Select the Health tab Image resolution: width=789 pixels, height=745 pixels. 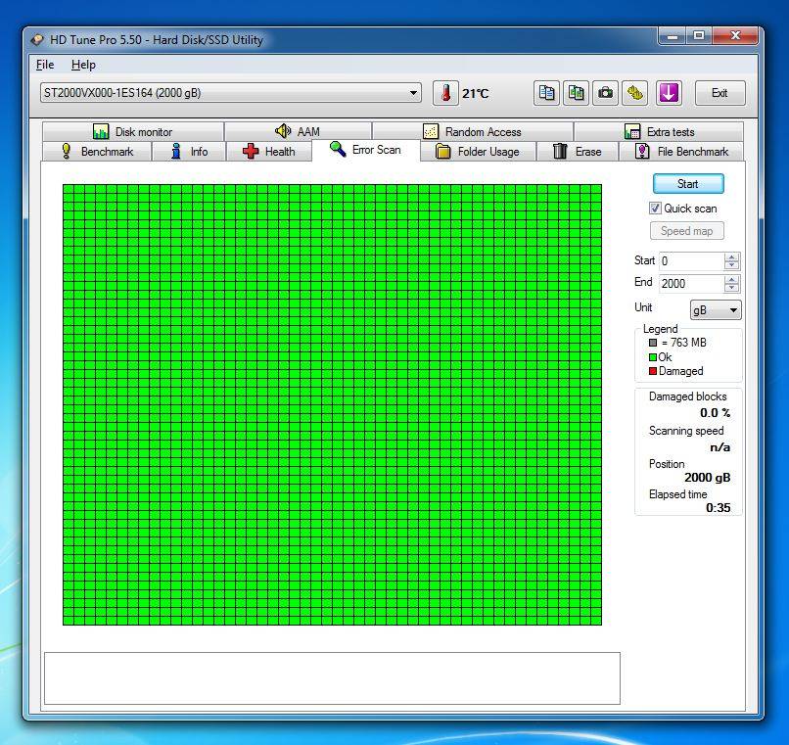pos(268,152)
